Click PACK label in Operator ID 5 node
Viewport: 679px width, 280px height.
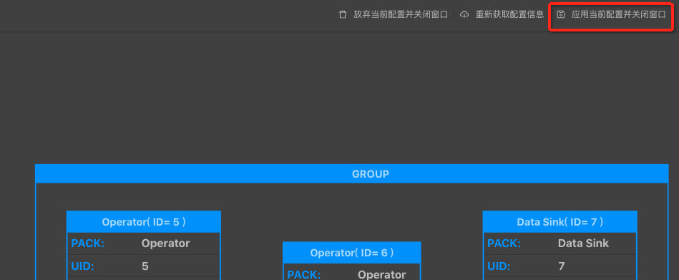88,243
